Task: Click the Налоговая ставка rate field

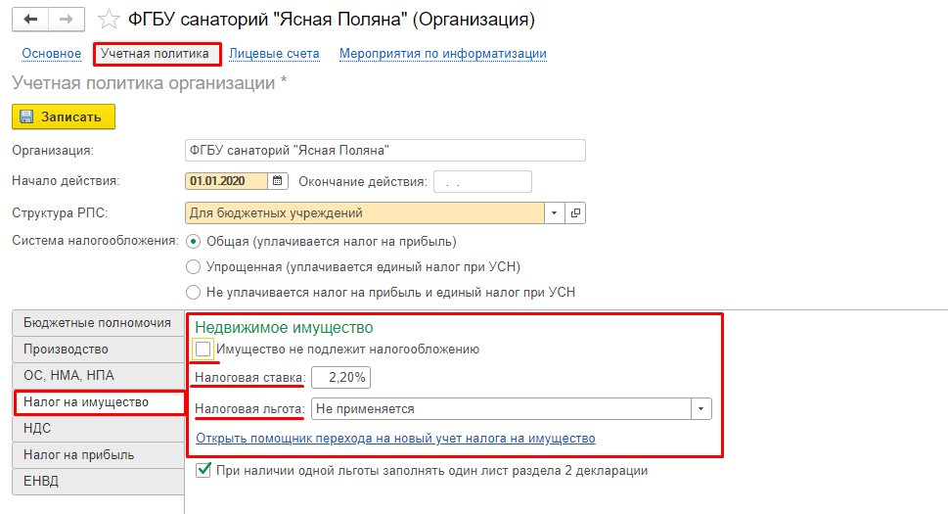Action: 341,378
